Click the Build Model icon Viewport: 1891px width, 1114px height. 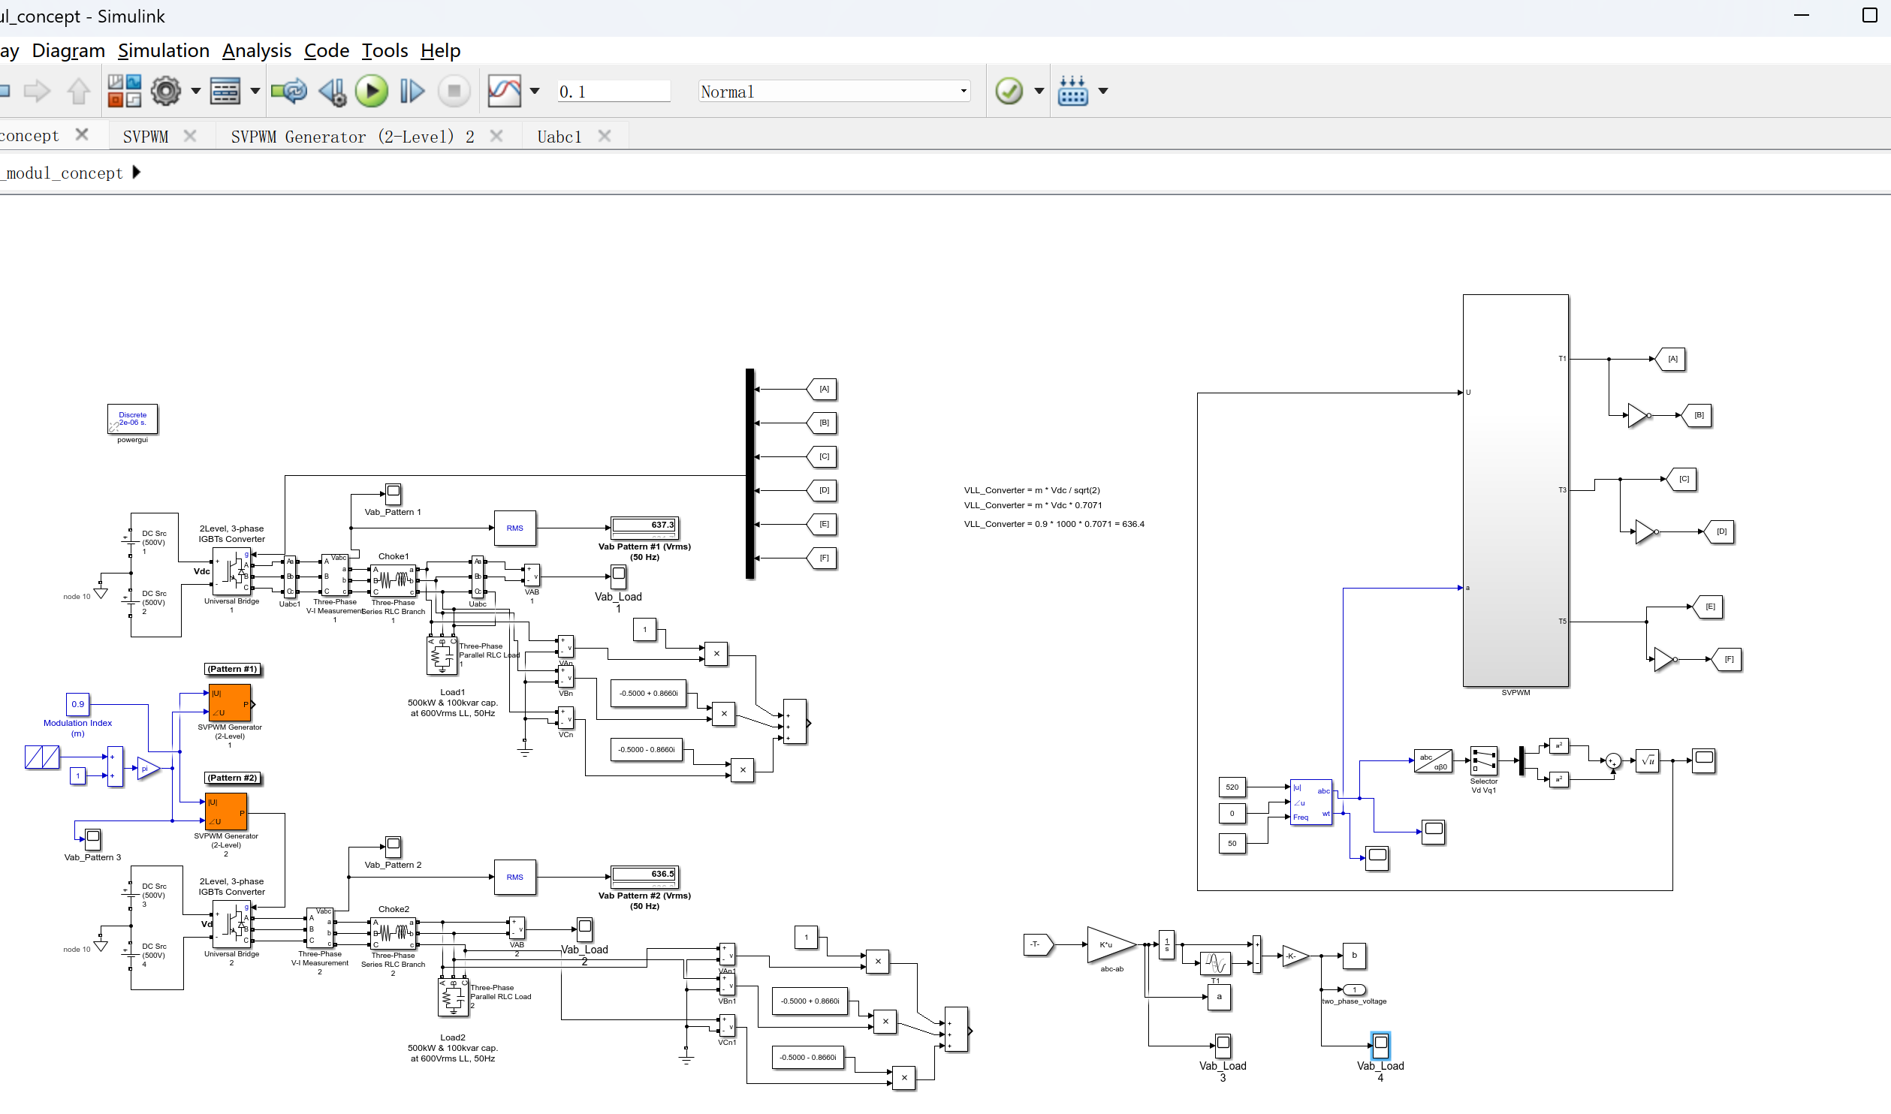[x=1072, y=91]
